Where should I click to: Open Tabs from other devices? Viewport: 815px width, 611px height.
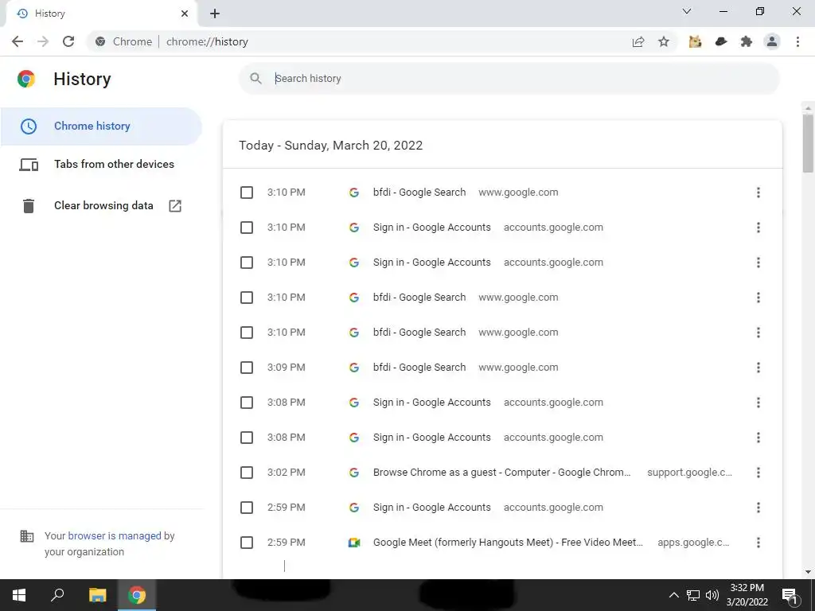(101, 164)
